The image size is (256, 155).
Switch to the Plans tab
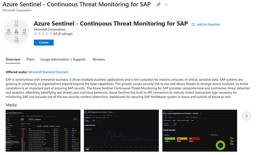pyautogui.click(x=30, y=59)
